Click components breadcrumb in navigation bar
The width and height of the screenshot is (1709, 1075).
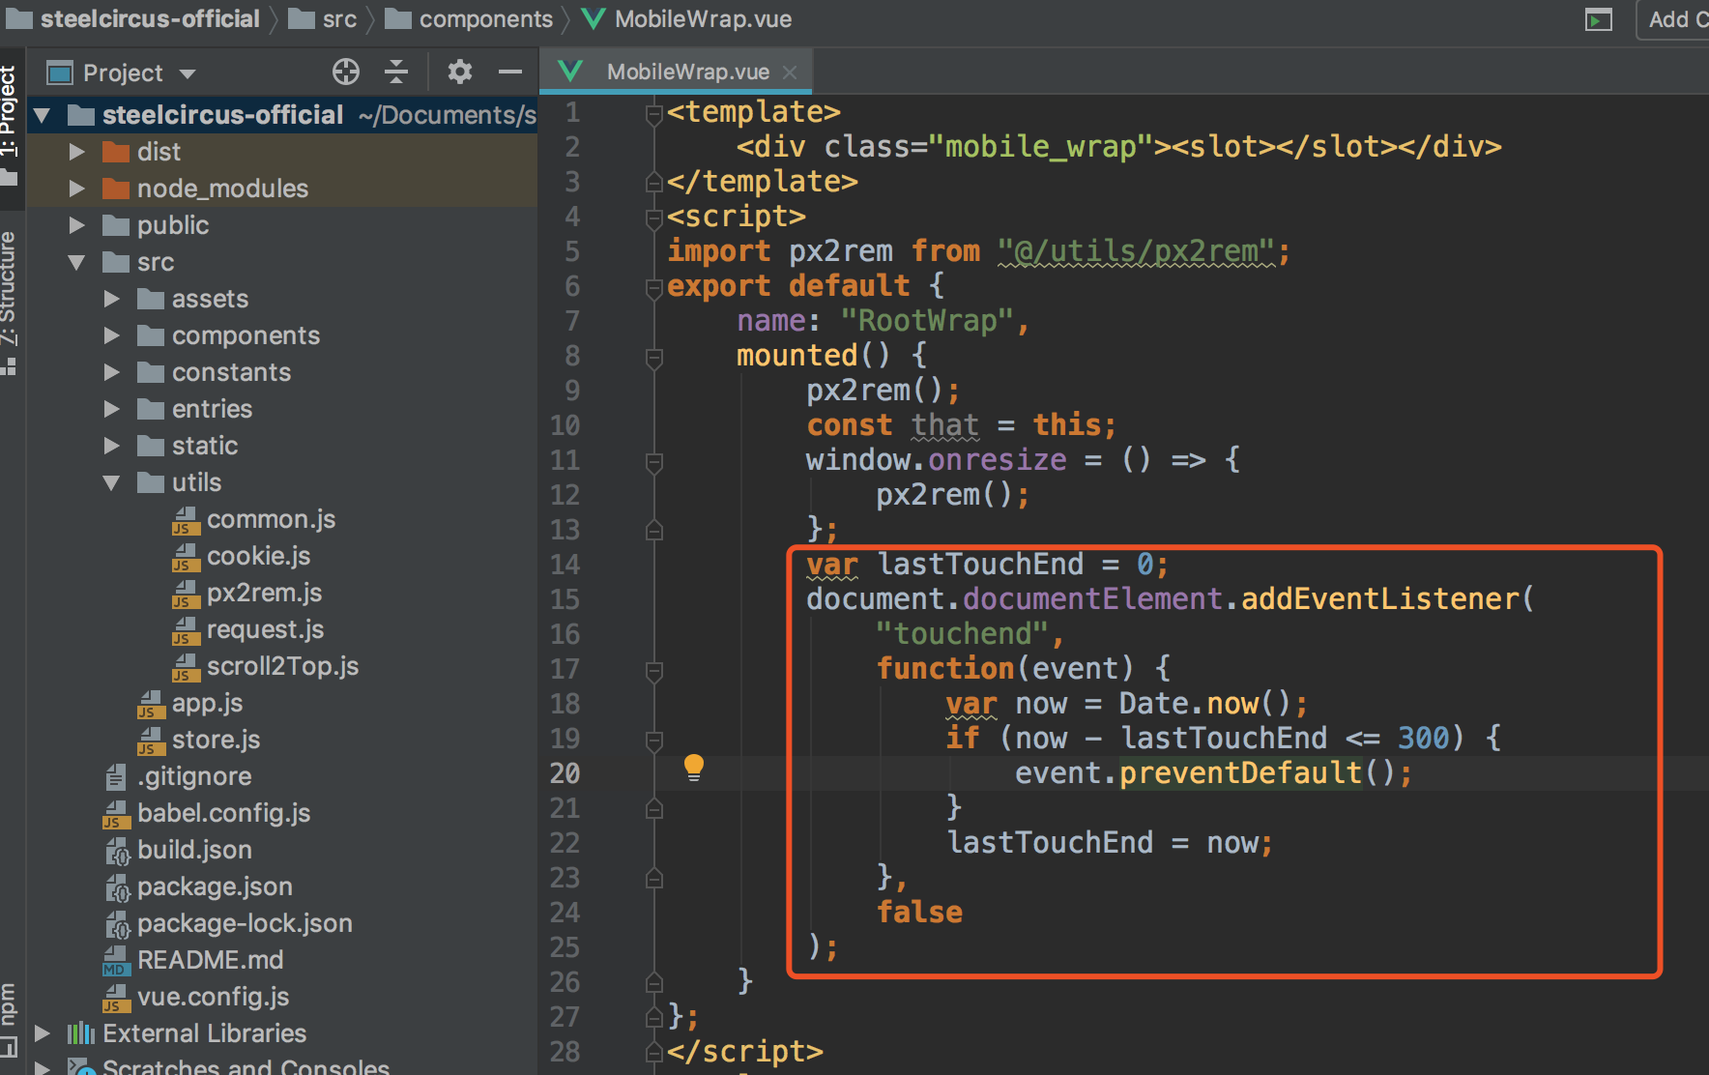tap(469, 19)
